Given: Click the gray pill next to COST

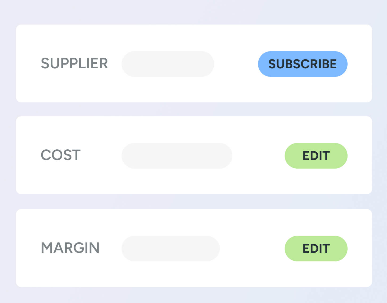Looking at the screenshot, I should [x=177, y=156].
